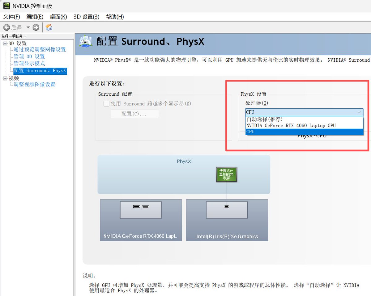
Task: Click the 视频 tree label
Action: 14,78
